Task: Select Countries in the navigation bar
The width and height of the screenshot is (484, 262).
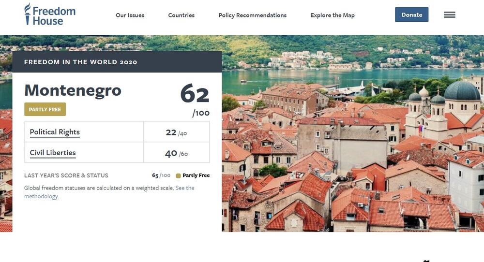Action: pyautogui.click(x=181, y=15)
